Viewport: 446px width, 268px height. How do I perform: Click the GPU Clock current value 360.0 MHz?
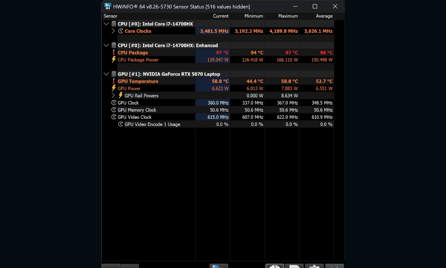click(x=218, y=103)
